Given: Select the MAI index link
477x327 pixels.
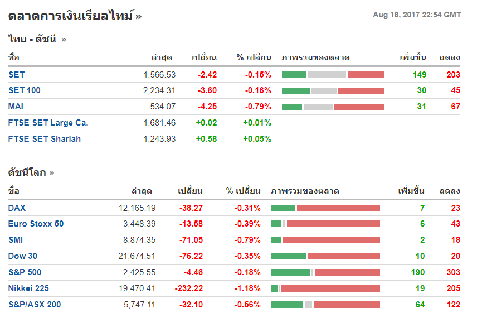Looking at the screenshot, I should point(16,107).
